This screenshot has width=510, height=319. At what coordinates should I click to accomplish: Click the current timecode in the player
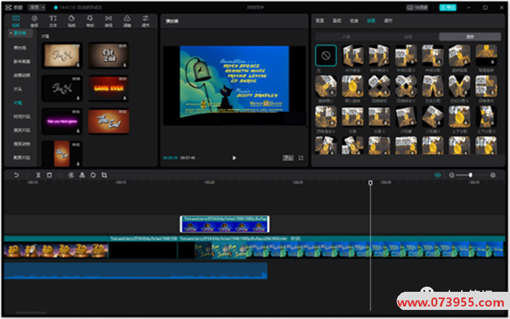click(170, 158)
